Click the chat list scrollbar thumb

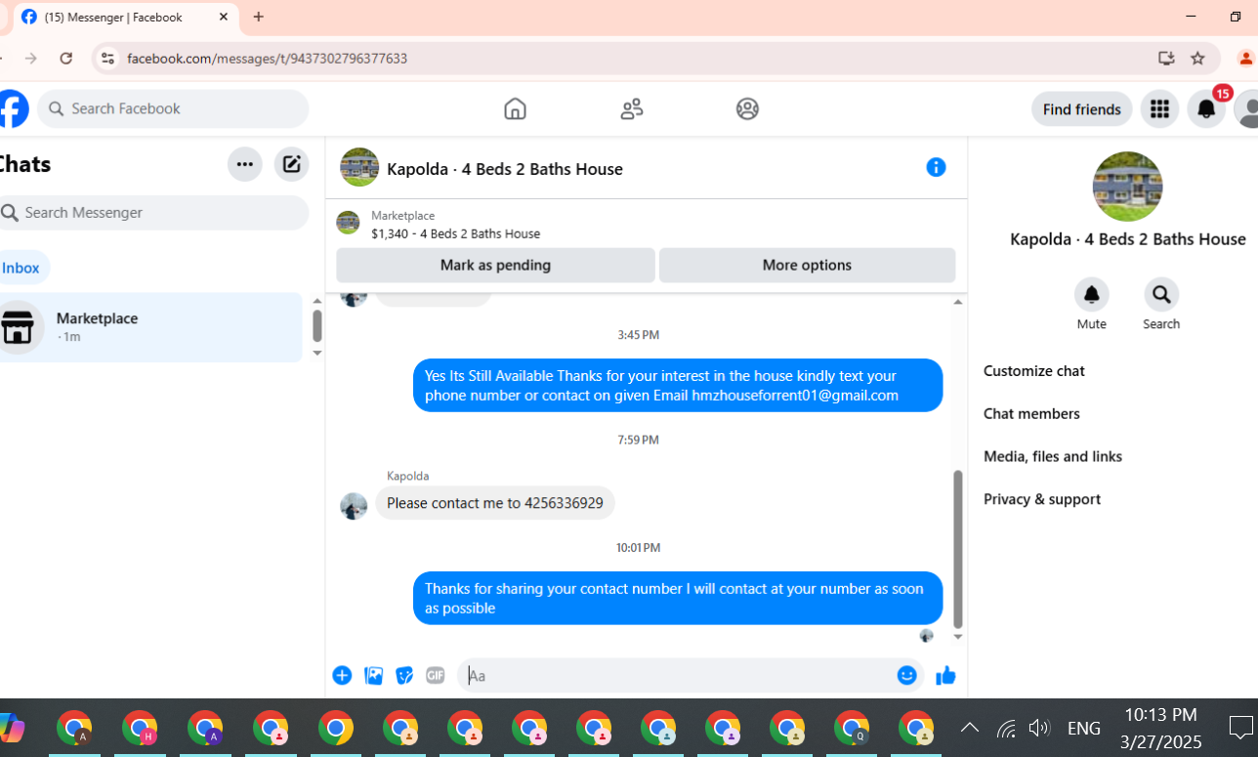coord(316,326)
